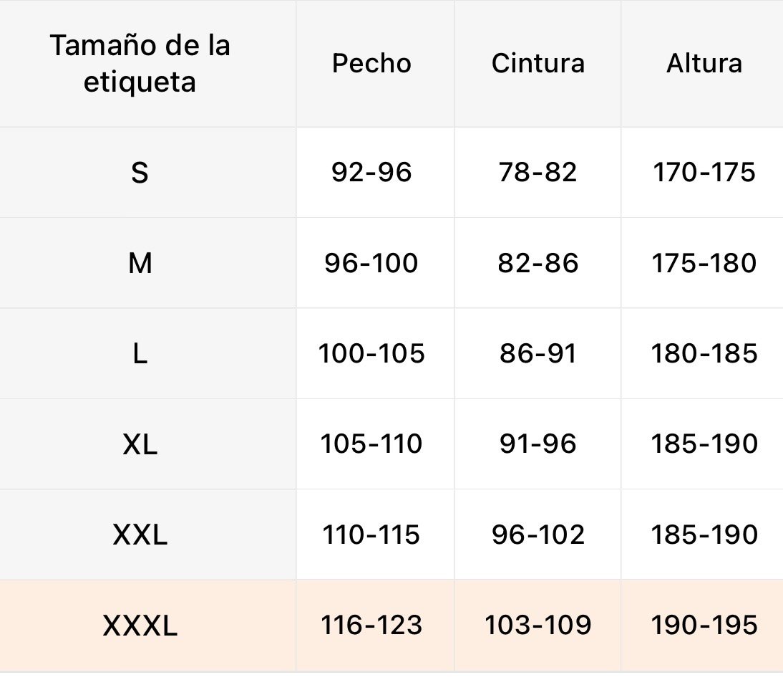Screen dimensions: 783x680
Task: Choose the M size label
Action: pyautogui.click(x=140, y=264)
